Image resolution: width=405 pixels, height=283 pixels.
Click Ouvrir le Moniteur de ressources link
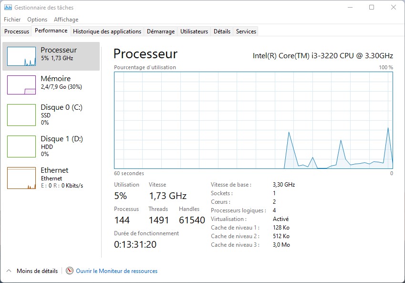point(116,271)
